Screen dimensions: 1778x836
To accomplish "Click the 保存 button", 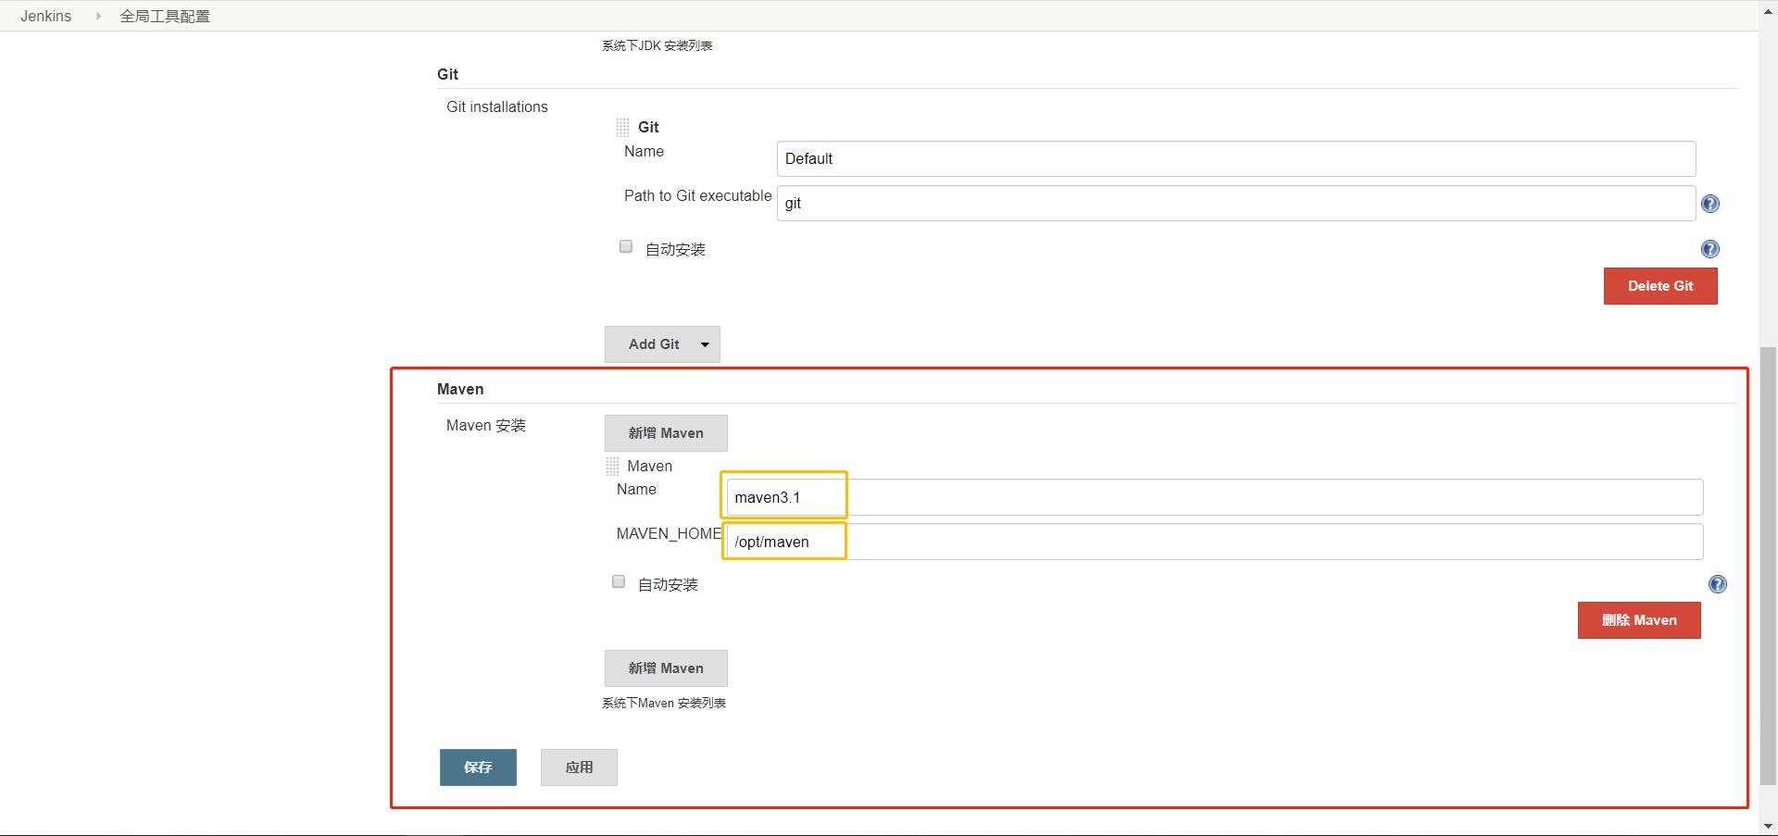I will click(x=478, y=767).
